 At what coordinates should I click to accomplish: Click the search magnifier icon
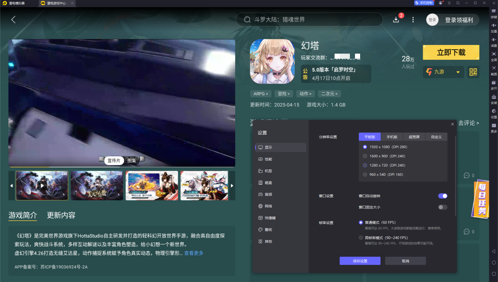[x=247, y=20]
